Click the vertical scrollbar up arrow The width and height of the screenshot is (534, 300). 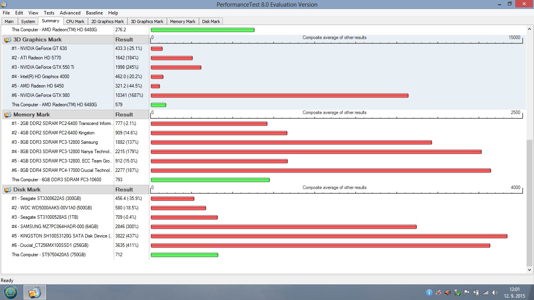[530, 29]
